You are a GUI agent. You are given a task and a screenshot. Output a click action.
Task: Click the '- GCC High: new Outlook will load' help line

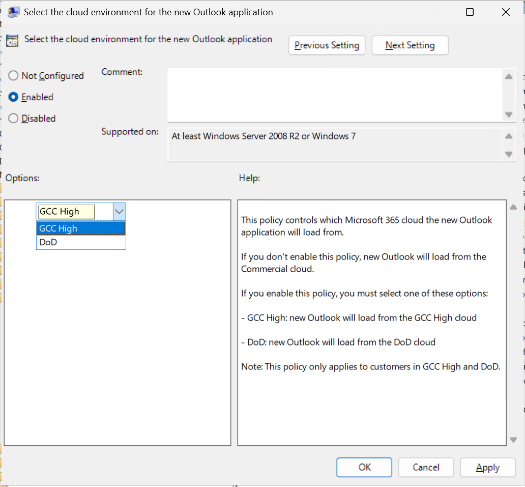[359, 318]
